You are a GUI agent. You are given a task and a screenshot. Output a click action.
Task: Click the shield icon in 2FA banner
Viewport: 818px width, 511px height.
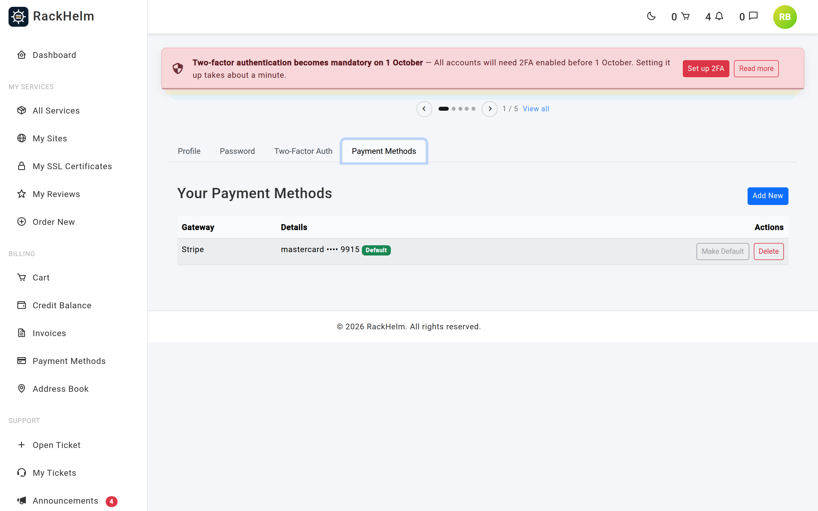pos(178,69)
